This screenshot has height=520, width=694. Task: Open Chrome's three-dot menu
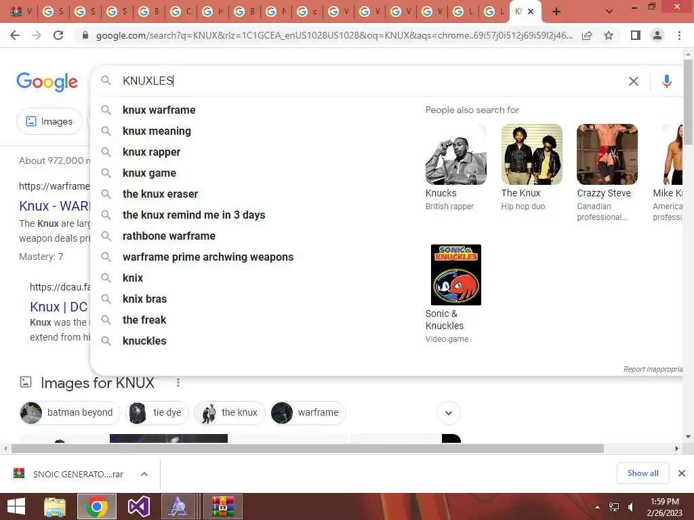pos(679,35)
